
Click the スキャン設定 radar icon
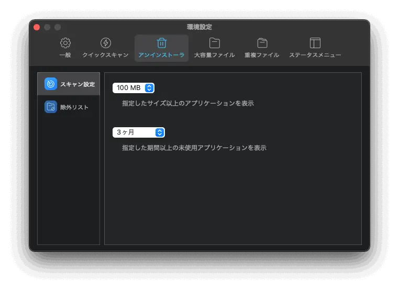pos(51,84)
